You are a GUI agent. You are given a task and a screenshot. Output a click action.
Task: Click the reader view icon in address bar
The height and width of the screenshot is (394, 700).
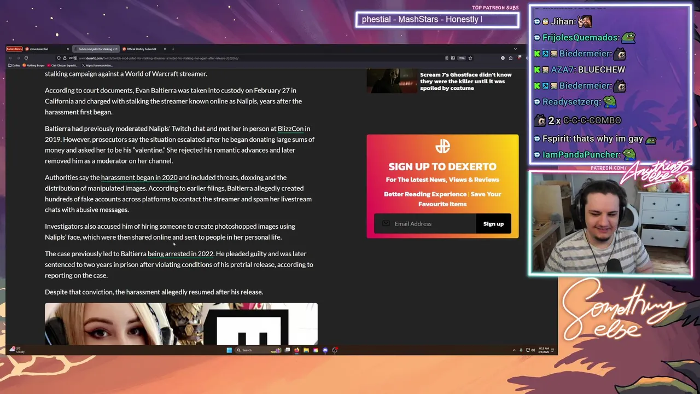click(x=447, y=58)
